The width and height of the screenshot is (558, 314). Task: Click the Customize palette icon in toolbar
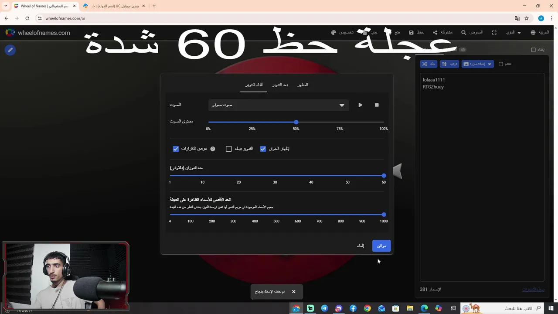click(x=333, y=33)
